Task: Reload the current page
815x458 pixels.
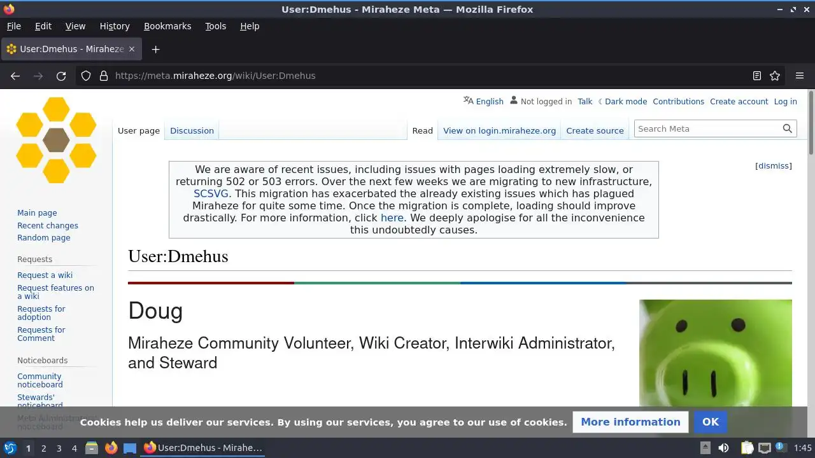Action: [61, 76]
